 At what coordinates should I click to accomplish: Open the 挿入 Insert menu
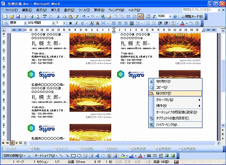coord(55,10)
